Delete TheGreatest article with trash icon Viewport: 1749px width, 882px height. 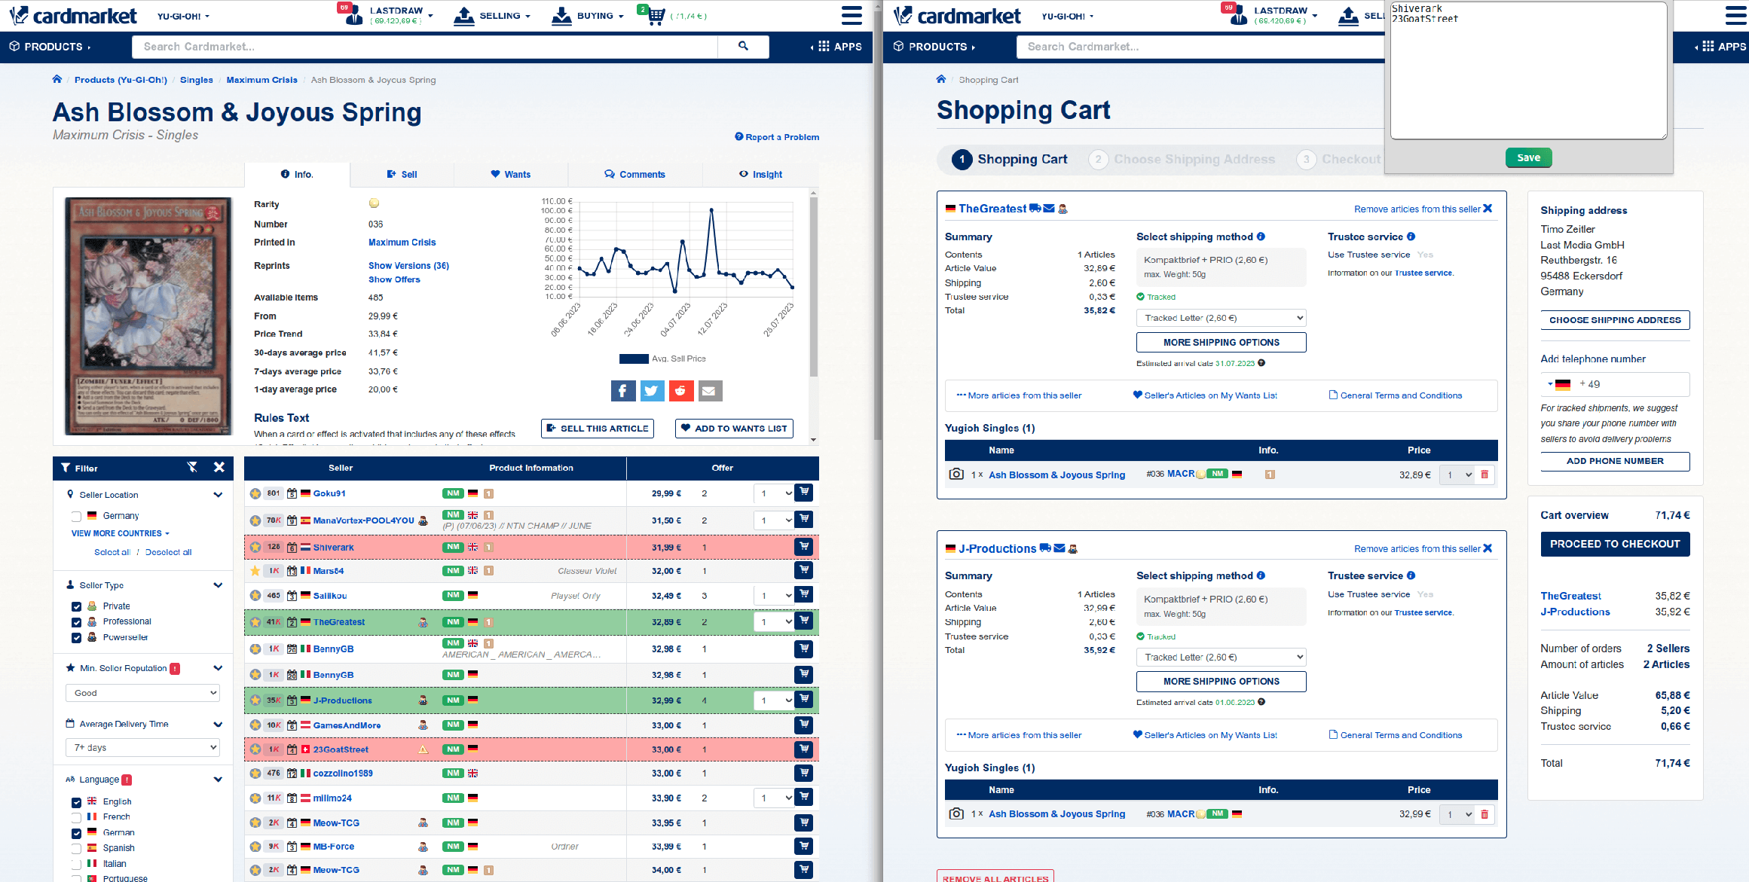(x=1485, y=475)
